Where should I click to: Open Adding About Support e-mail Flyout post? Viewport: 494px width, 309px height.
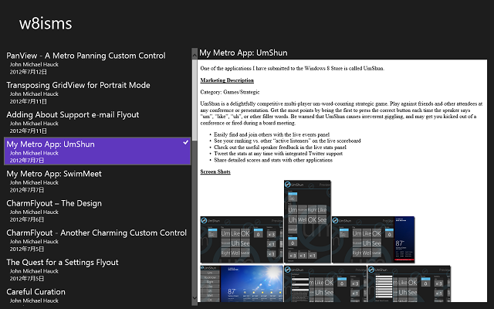point(73,114)
